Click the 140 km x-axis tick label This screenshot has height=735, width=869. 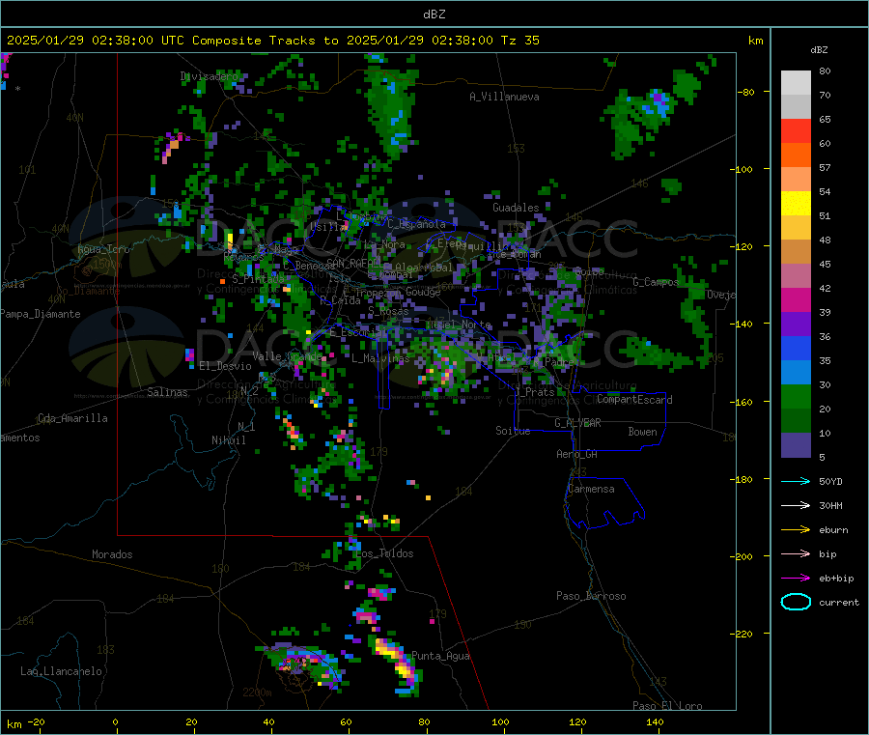pos(655,721)
